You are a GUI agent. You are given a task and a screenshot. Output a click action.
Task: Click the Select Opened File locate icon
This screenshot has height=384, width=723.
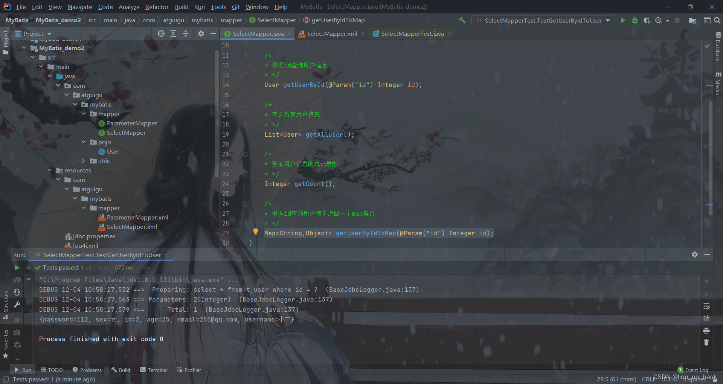click(x=161, y=34)
